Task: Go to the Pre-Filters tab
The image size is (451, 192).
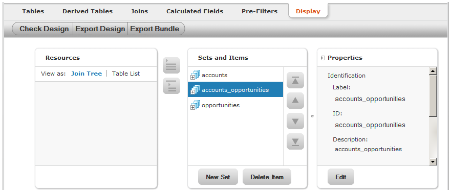Action: pos(260,11)
